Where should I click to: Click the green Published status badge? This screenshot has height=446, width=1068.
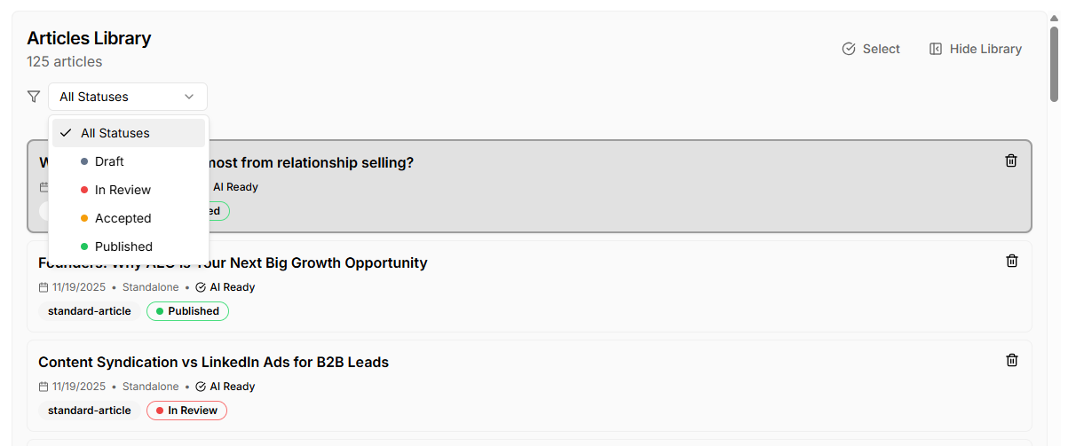point(187,311)
